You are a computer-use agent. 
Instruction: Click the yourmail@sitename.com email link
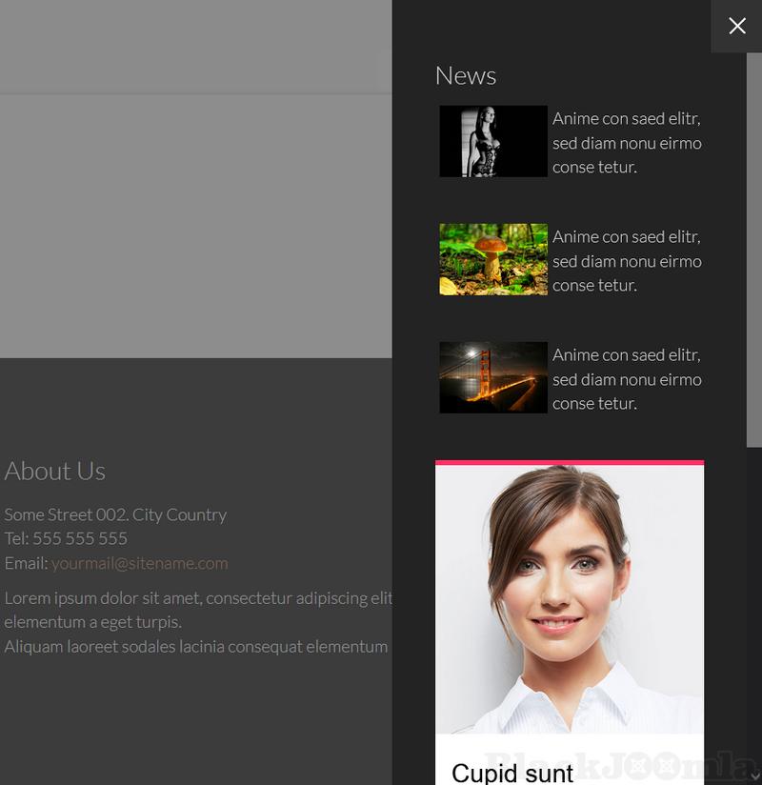pos(139,563)
